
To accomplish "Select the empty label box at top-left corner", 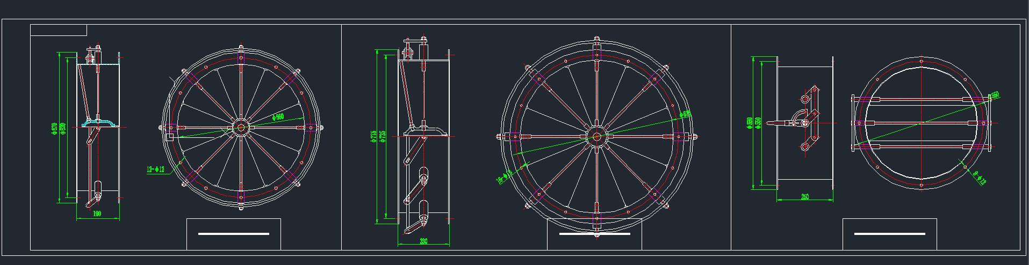I will [59, 30].
